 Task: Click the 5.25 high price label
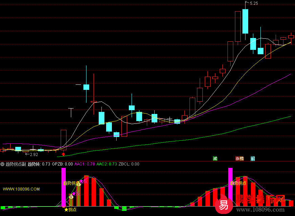254,3
